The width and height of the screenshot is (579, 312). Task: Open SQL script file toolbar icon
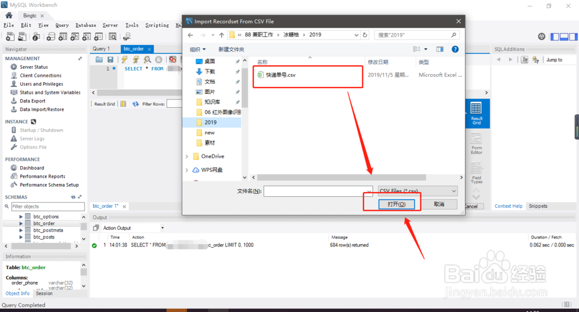pos(22,36)
